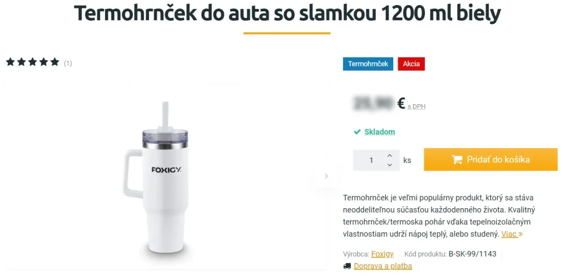The width and height of the screenshot is (565, 276).
Task: Add the product with Pridať do košíka
Action: (x=490, y=159)
